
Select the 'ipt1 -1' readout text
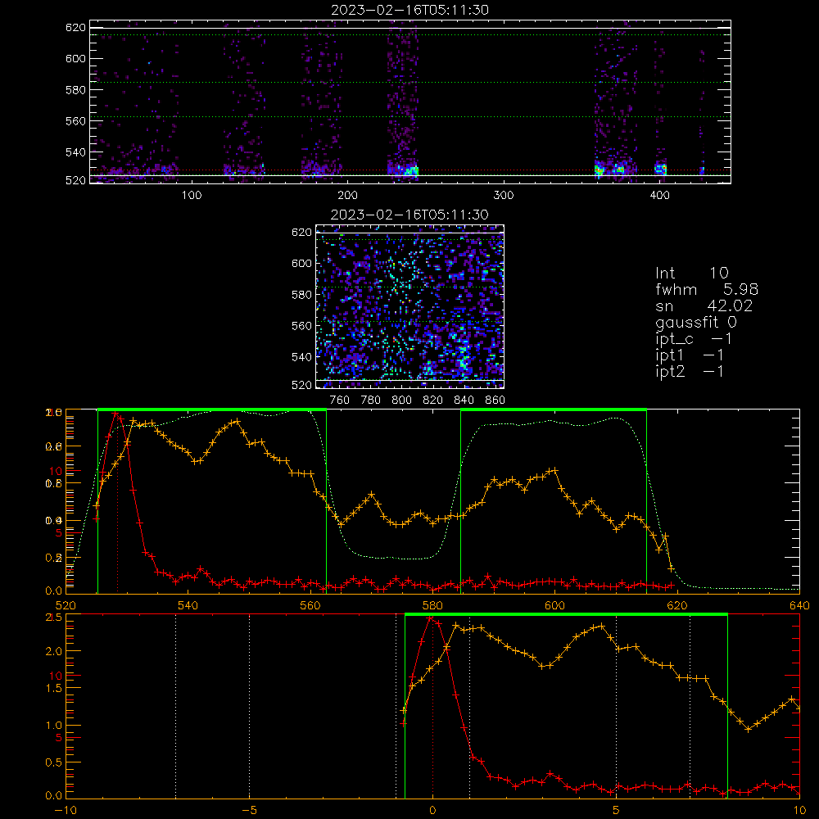(x=690, y=355)
